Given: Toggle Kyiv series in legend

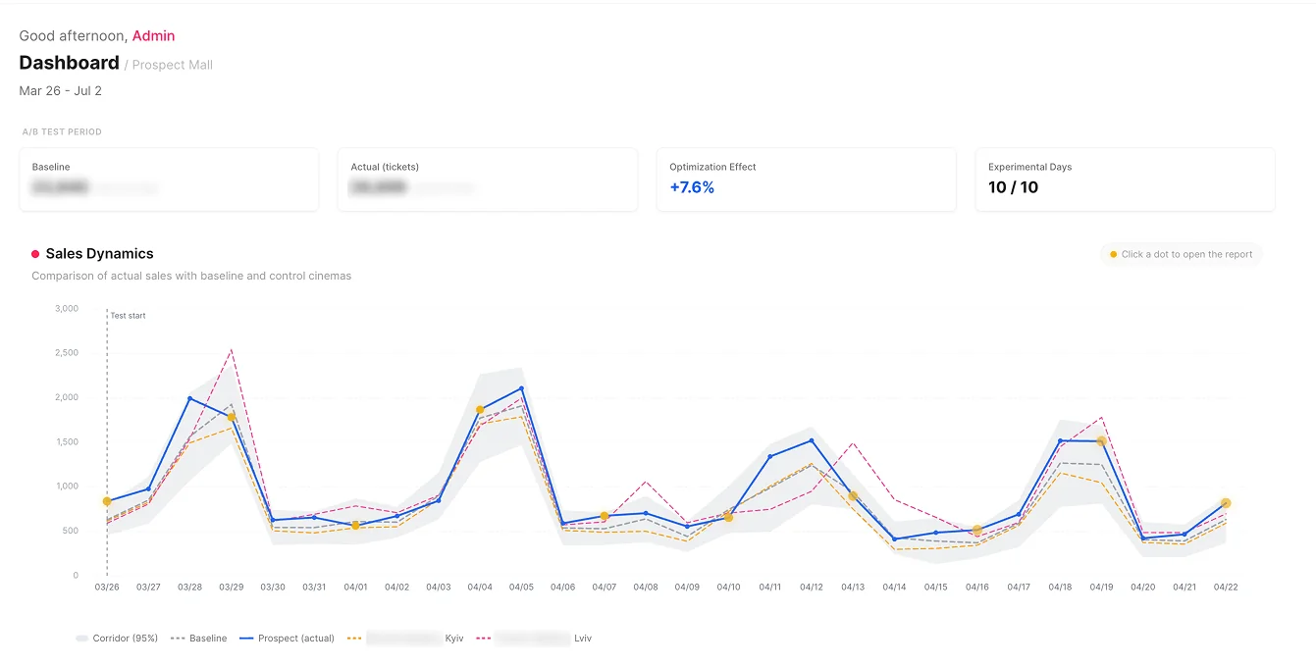Looking at the screenshot, I should [x=405, y=639].
